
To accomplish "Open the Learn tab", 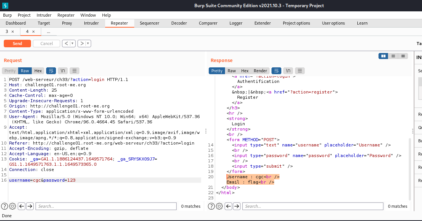I will click(362, 23).
